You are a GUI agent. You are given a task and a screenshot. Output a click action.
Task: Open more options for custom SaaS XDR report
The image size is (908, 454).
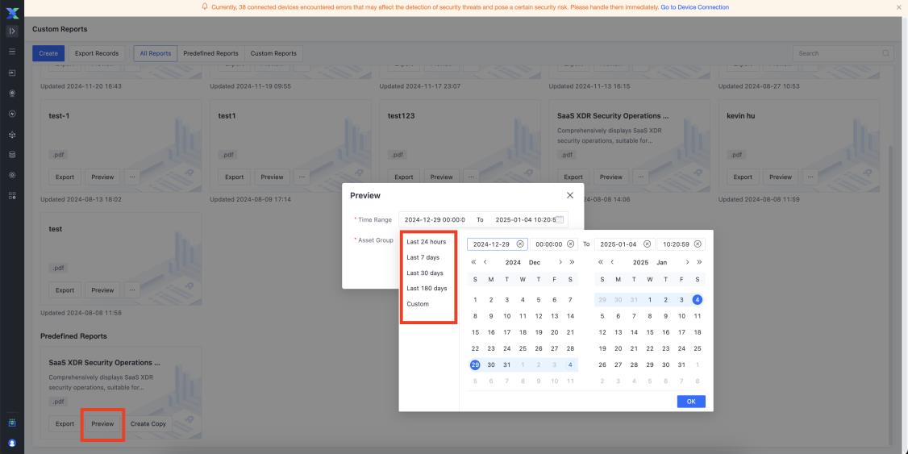click(640, 177)
